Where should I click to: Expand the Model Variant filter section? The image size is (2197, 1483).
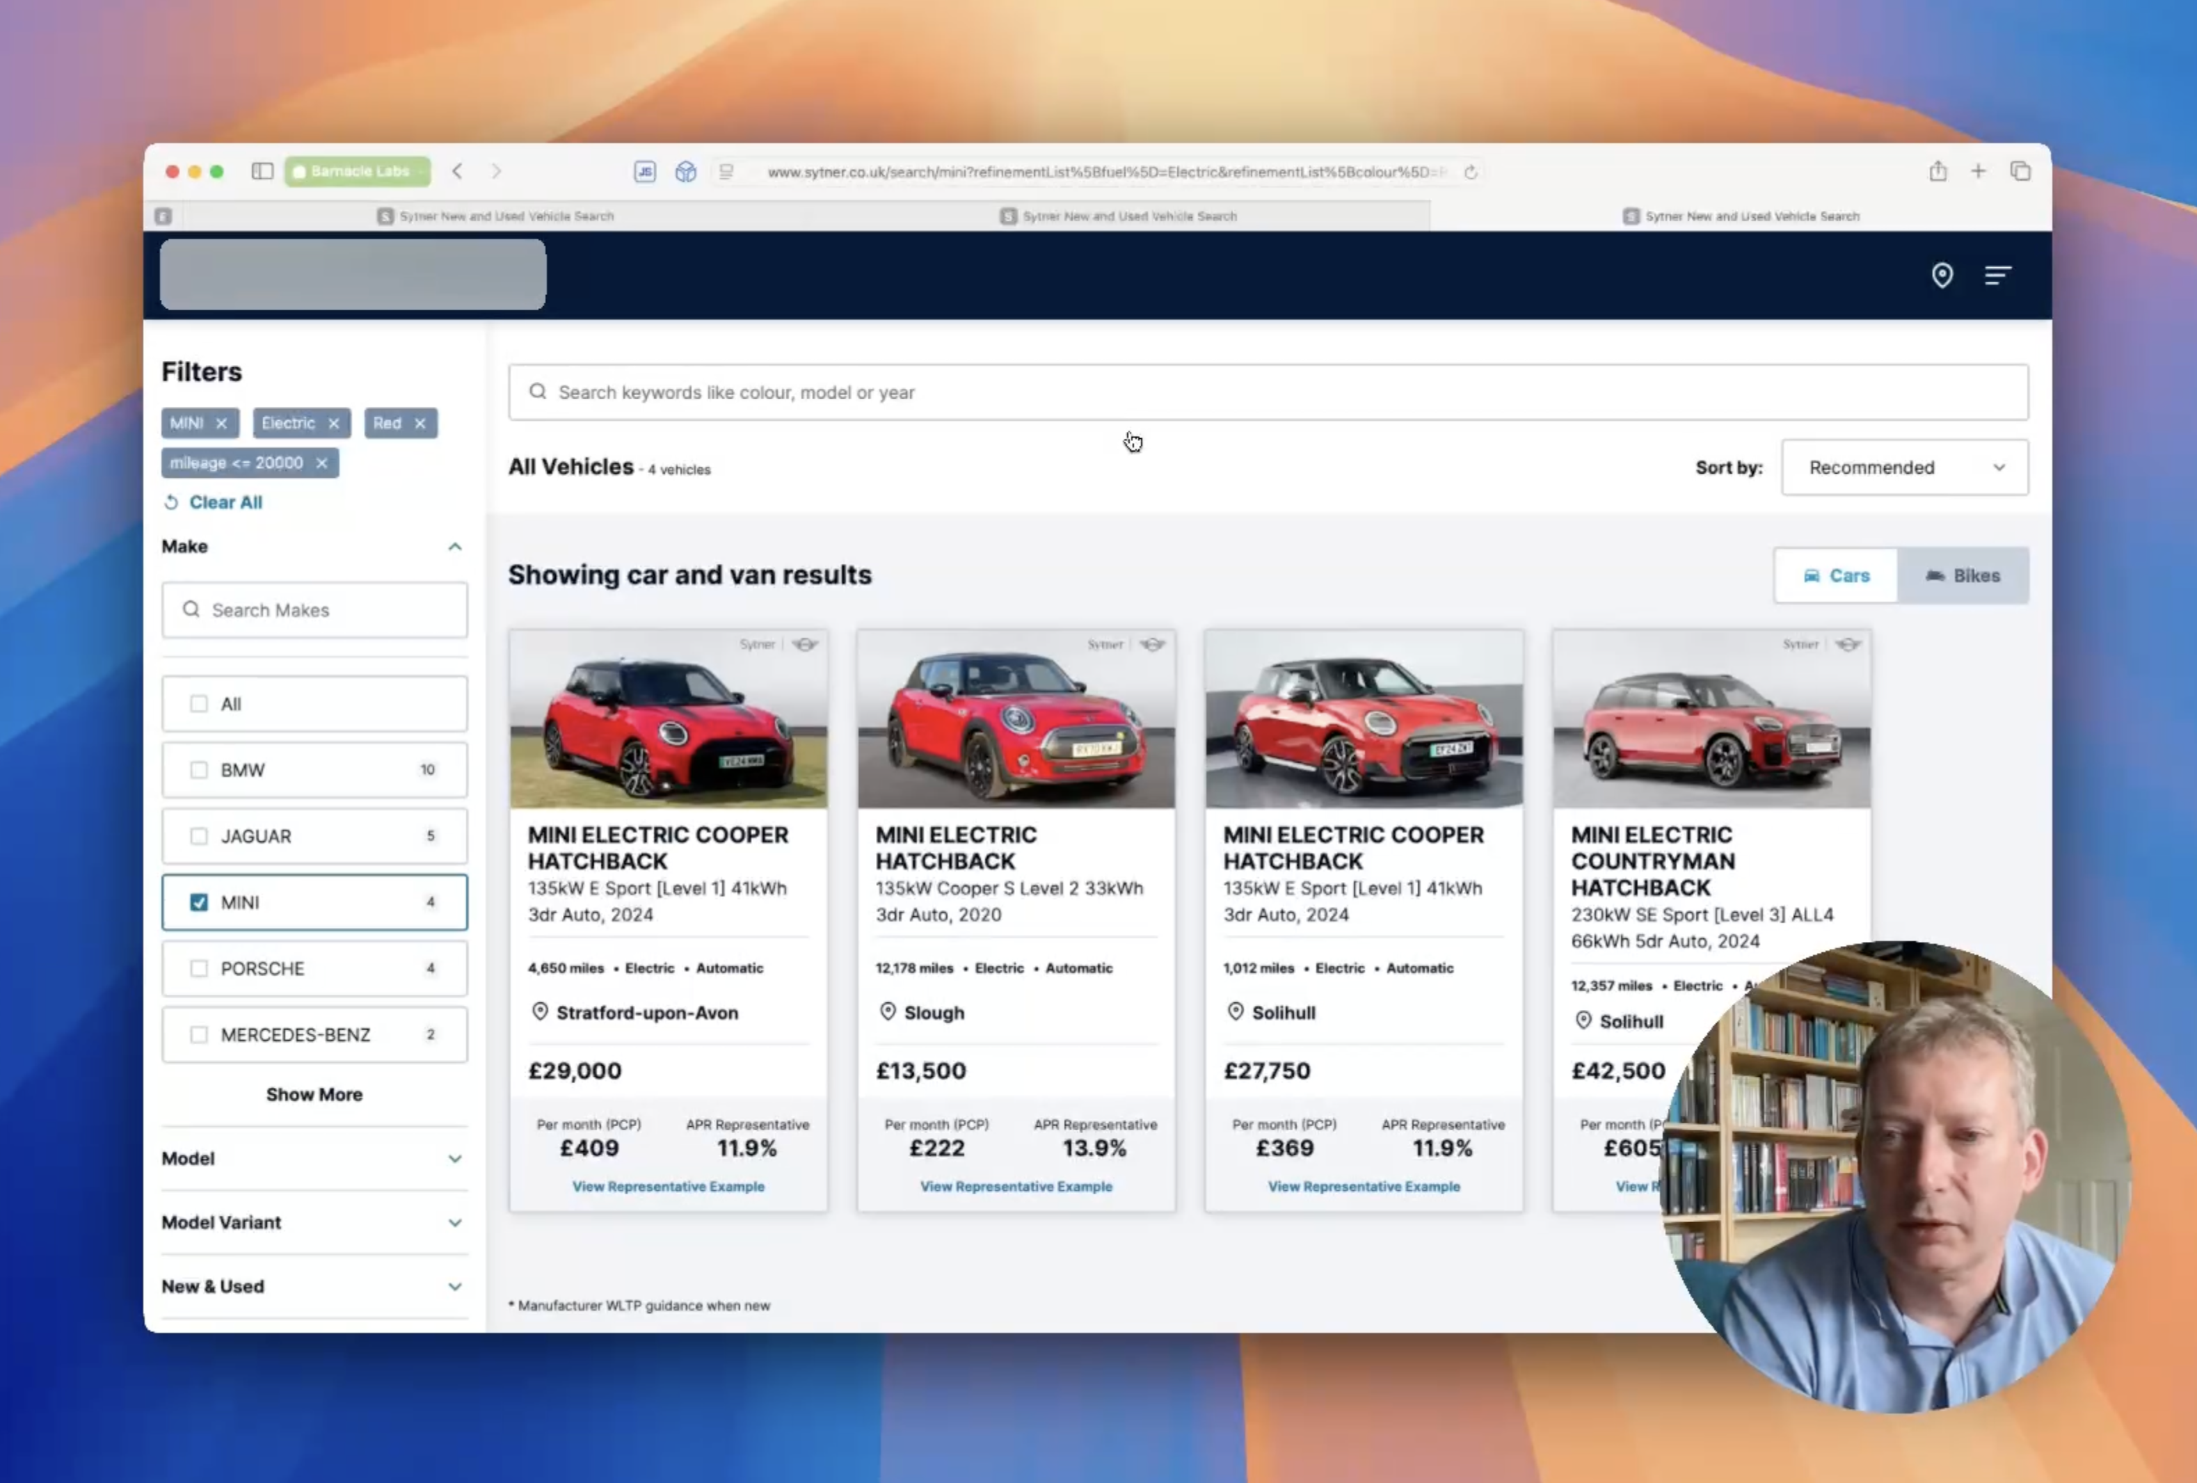[x=455, y=1223]
